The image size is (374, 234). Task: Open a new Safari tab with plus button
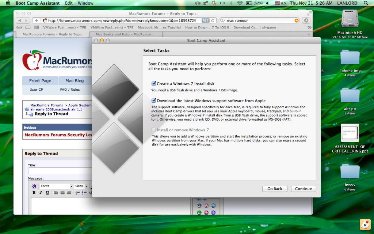click(309, 34)
